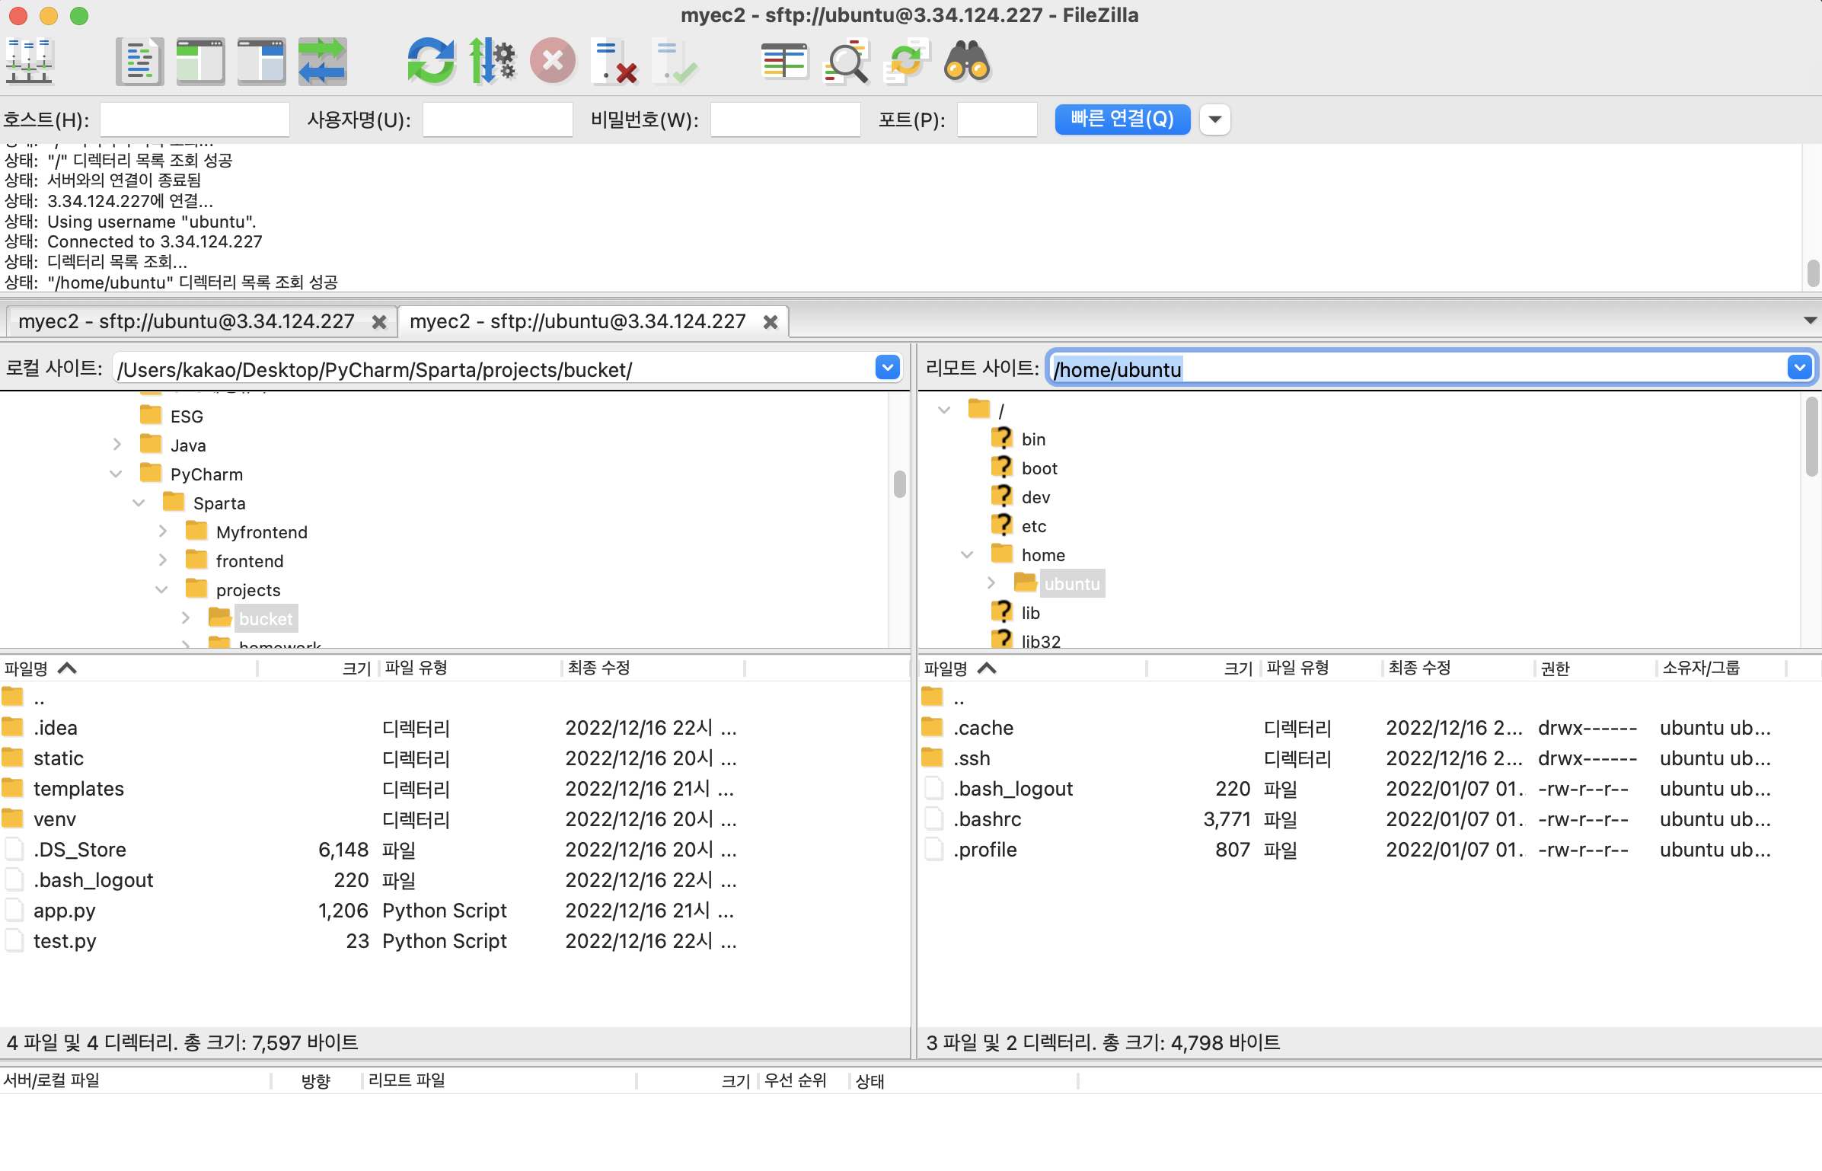Disconnect from the current server
The width and height of the screenshot is (1822, 1171).
pos(614,61)
